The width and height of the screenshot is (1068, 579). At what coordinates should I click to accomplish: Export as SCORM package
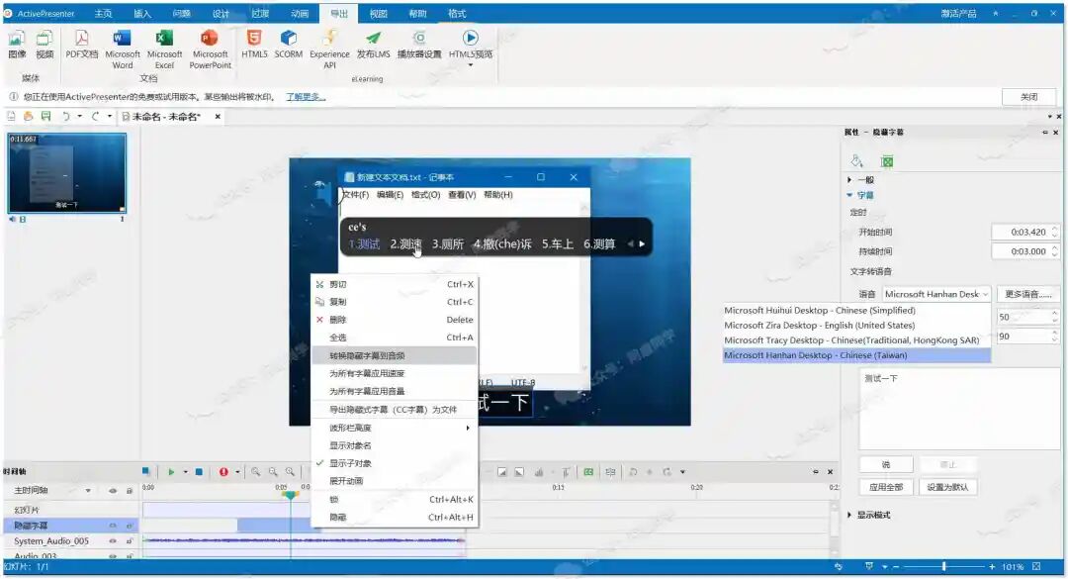coord(288,45)
